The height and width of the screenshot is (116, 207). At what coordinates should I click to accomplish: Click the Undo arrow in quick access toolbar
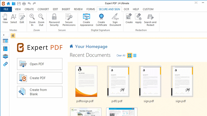point(29,4)
